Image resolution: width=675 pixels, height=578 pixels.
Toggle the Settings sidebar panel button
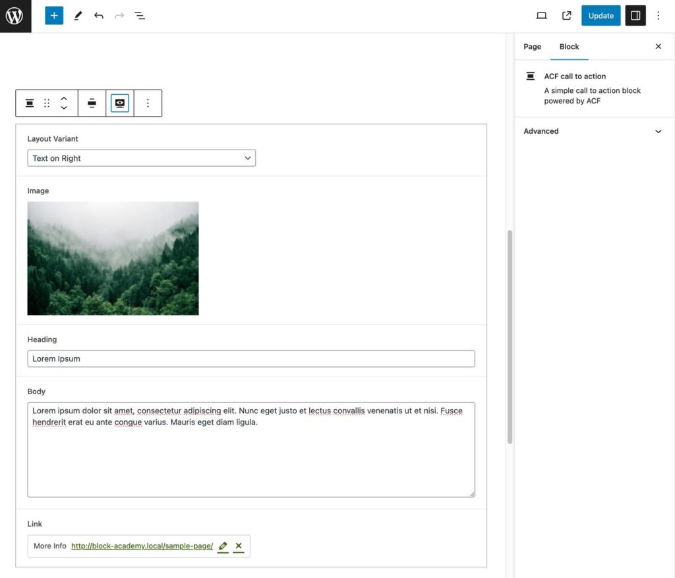pos(635,16)
